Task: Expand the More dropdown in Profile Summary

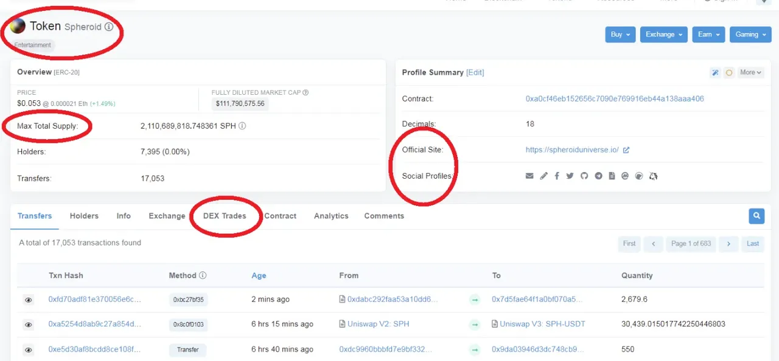Action: (x=750, y=72)
